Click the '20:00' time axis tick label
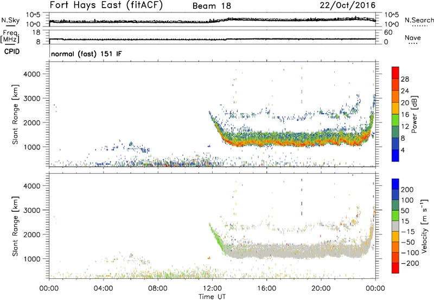The width and height of the screenshot is (434, 300). [321, 289]
